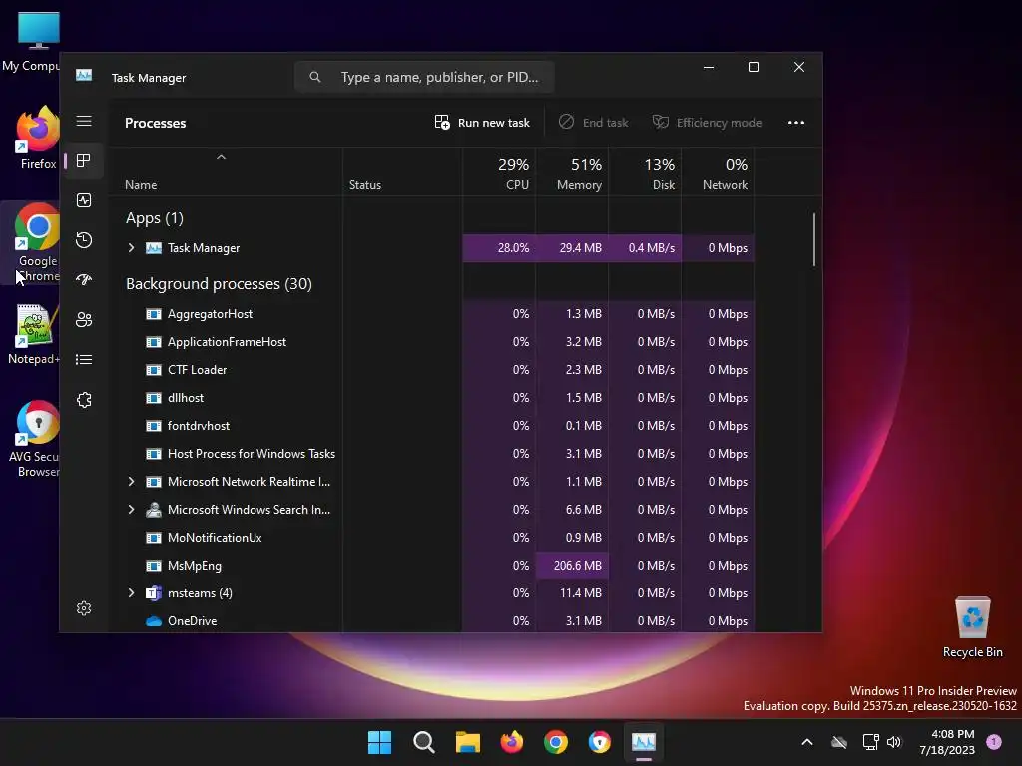Open Task Manager settings gear icon

tap(84, 608)
